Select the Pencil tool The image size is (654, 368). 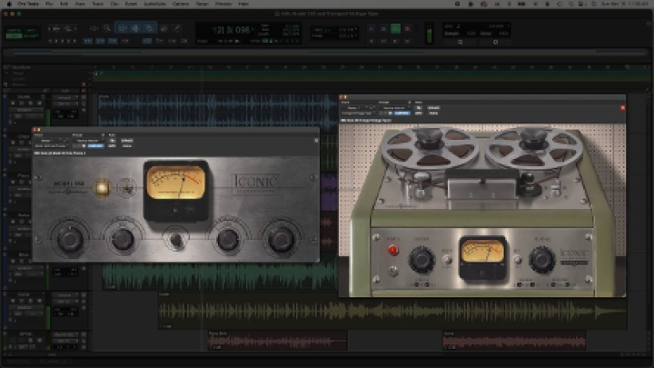coord(177,28)
